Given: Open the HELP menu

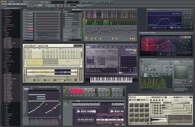Looking at the screenshot, I should (x=26, y=4).
